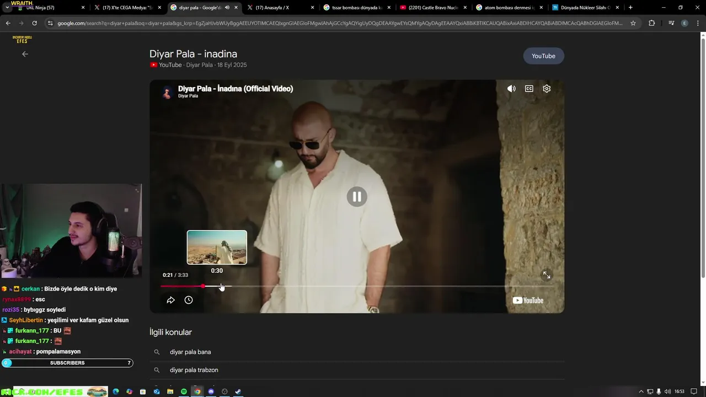Open notification center icon in taskbar

pyautogui.click(x=694, y=391)
